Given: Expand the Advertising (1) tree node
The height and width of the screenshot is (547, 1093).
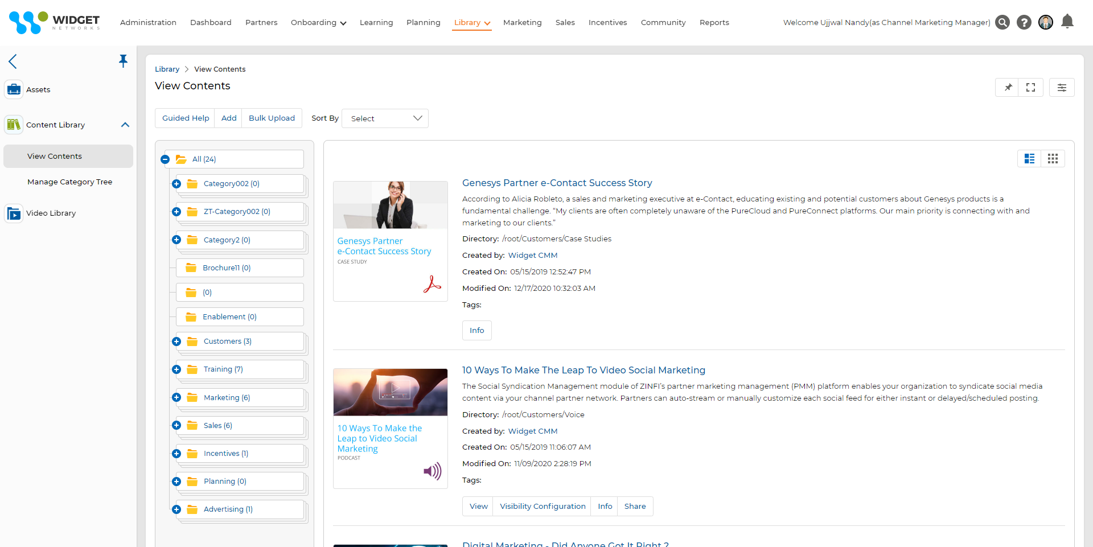Looking at the screenshot, I should [x=176, y=509].
